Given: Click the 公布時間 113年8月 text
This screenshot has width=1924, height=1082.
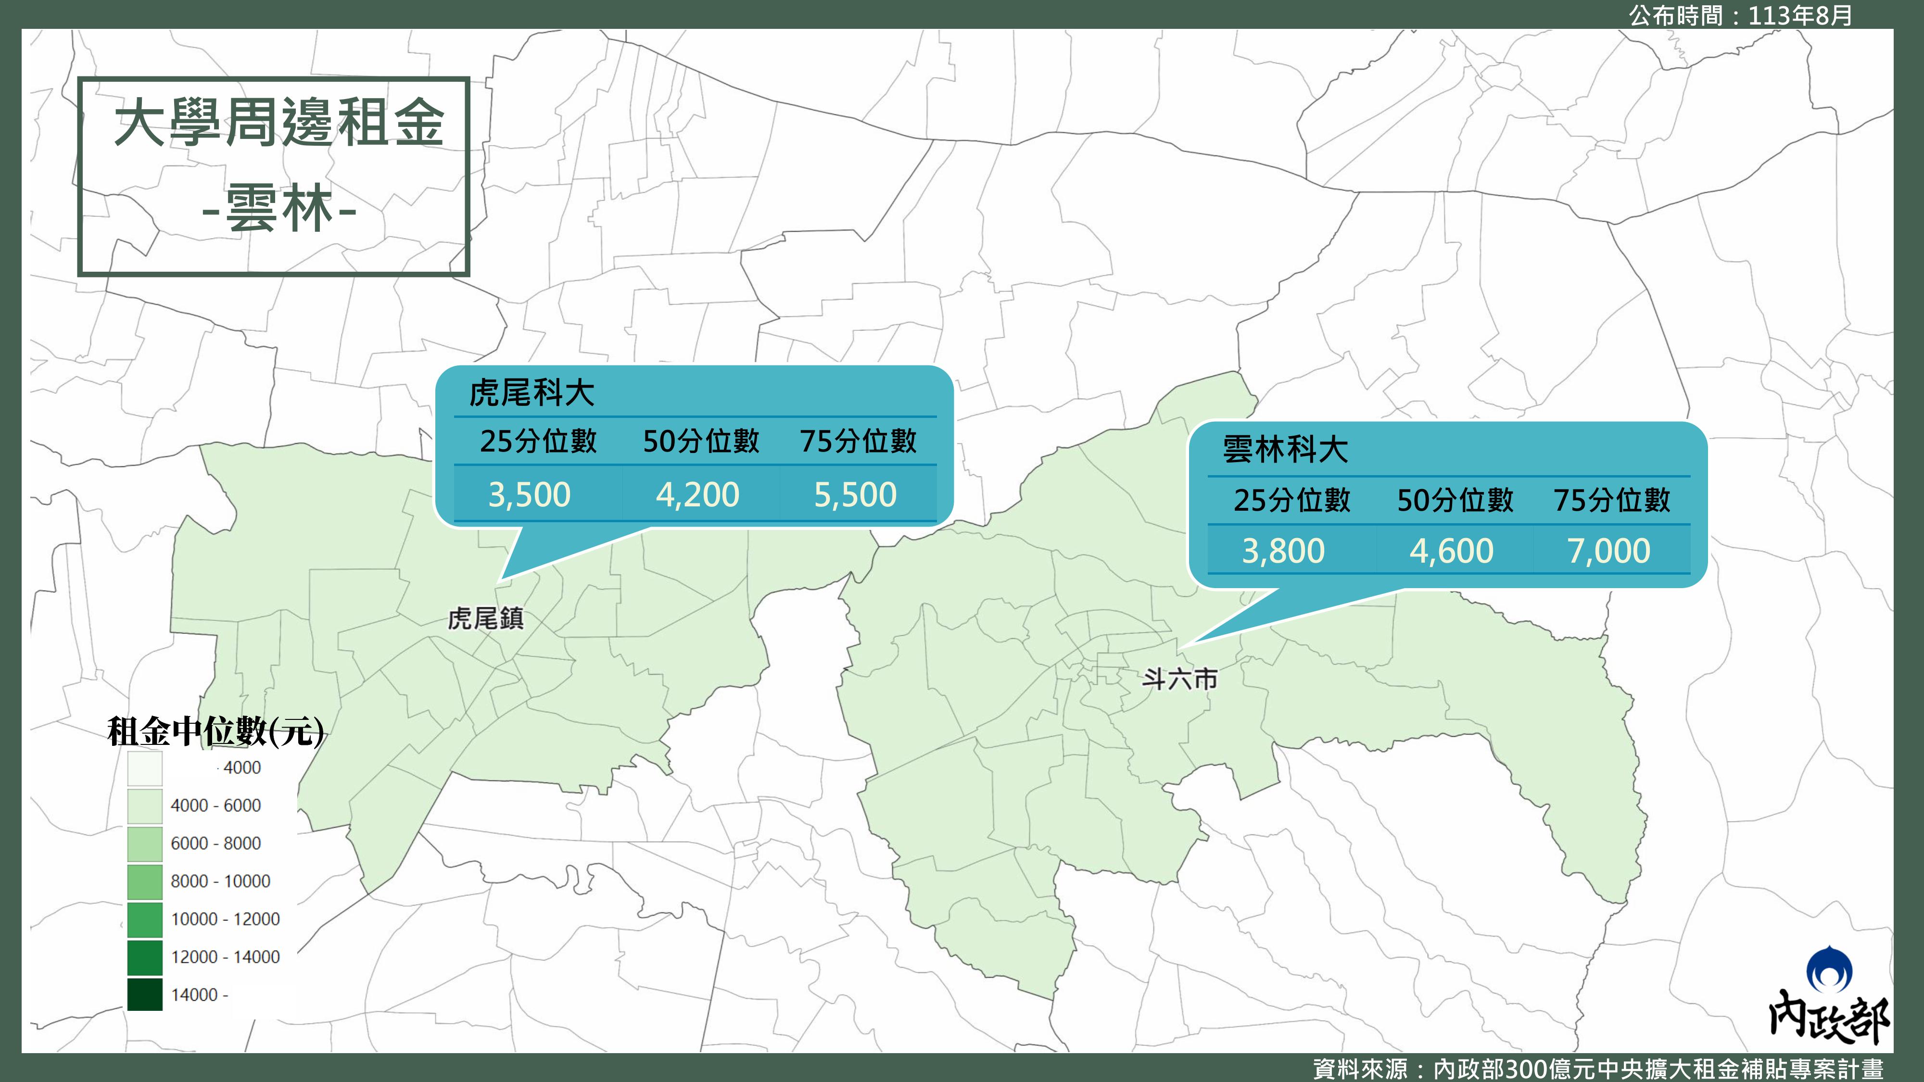Looking at the screenshot, I should (1739, 15).
